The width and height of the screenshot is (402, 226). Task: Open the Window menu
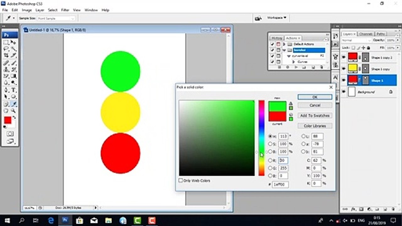(x=91, y=10)
